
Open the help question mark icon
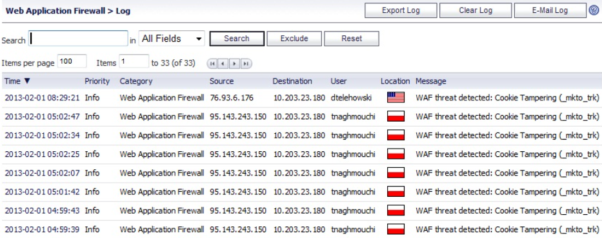(594, 10)
